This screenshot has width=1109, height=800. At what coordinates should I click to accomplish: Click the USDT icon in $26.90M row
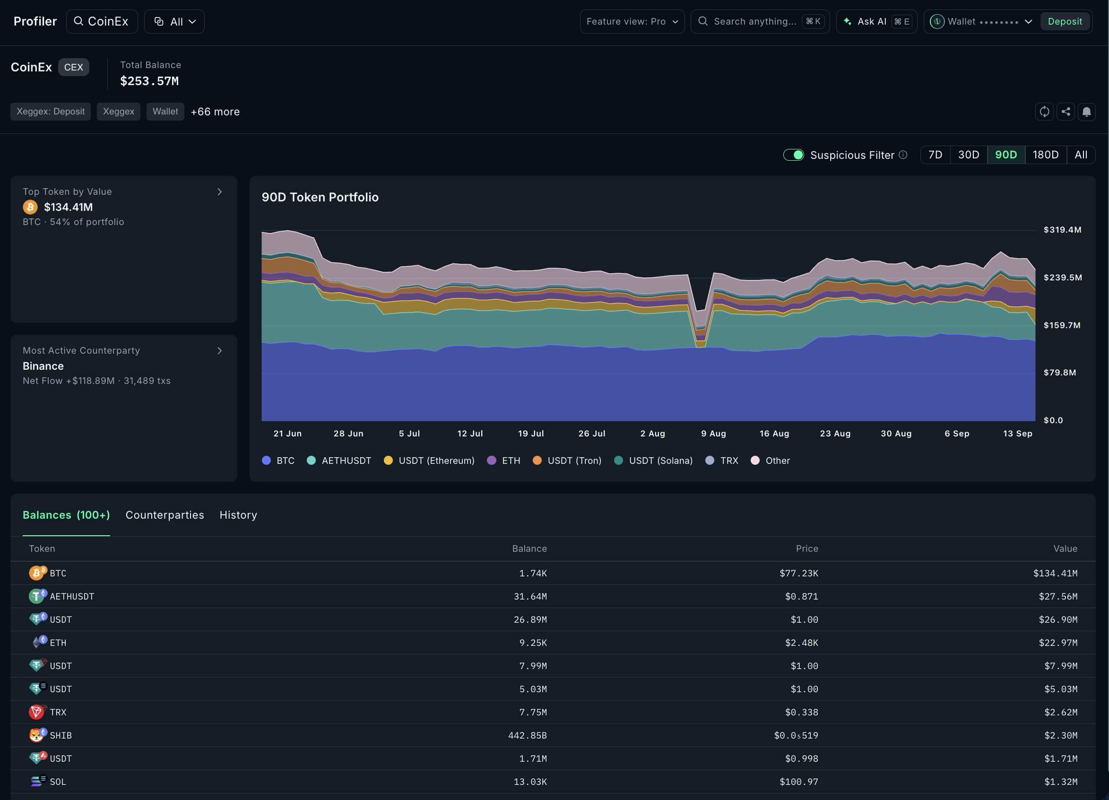37,618
